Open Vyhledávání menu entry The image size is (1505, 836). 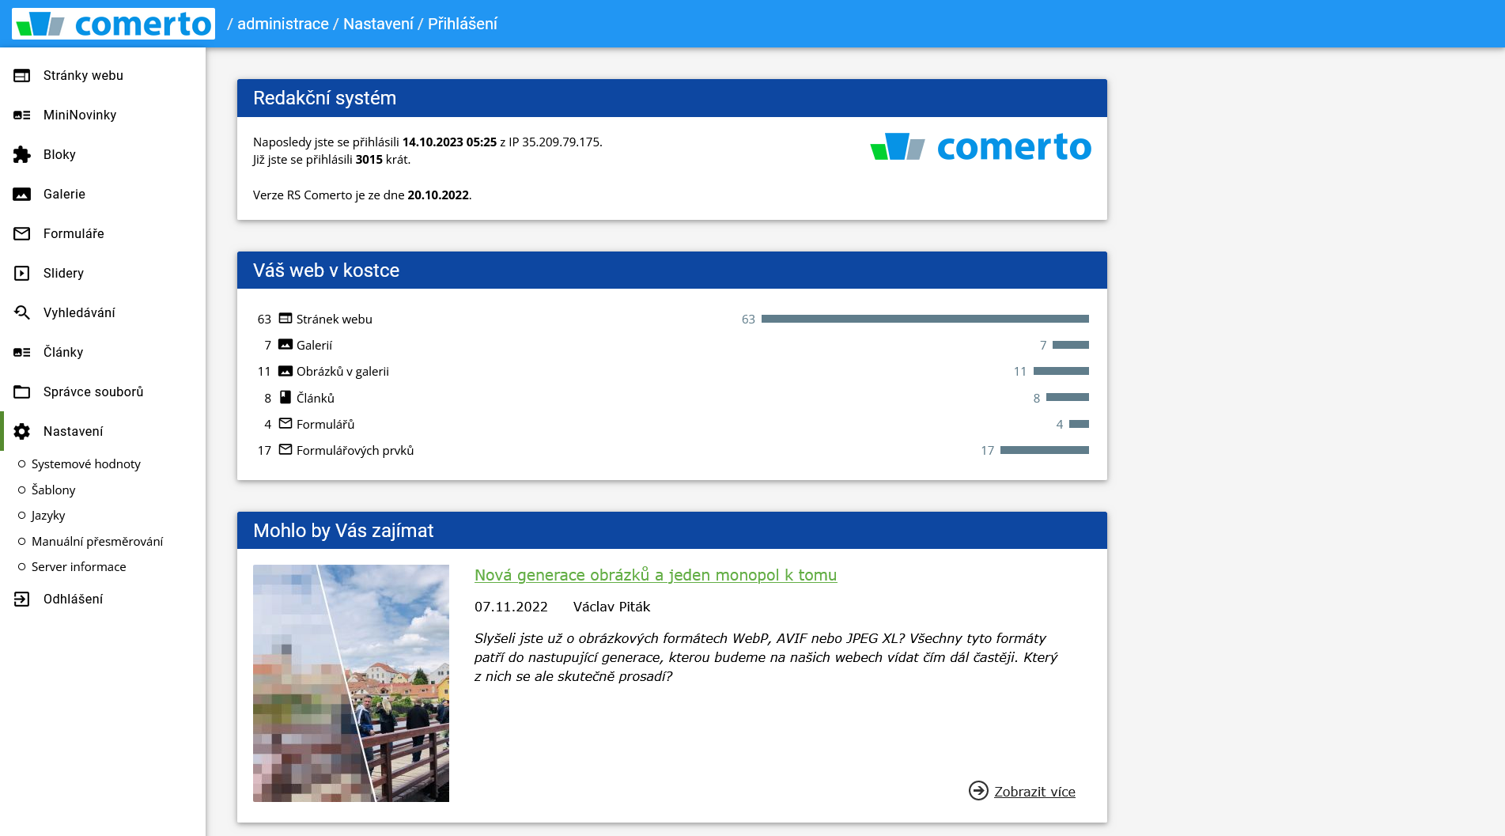tap(103, 312)
